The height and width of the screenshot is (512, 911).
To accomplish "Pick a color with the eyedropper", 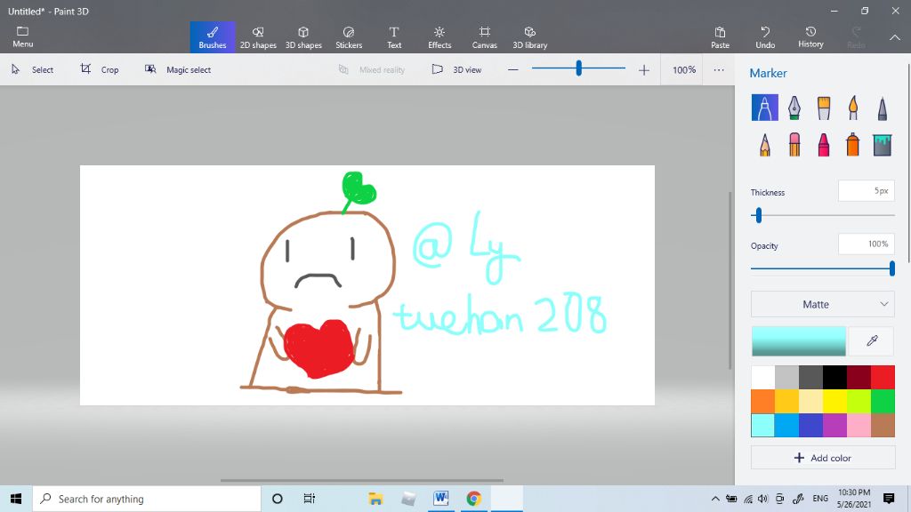I will 872,340.
